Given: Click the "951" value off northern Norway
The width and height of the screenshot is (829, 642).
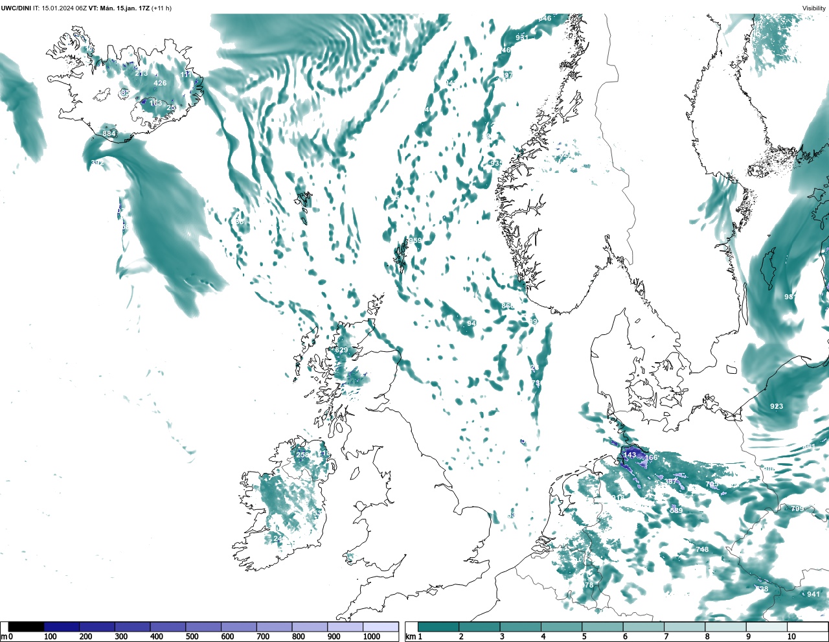Looking at the screenshot, I should click(x=522, y=38).
